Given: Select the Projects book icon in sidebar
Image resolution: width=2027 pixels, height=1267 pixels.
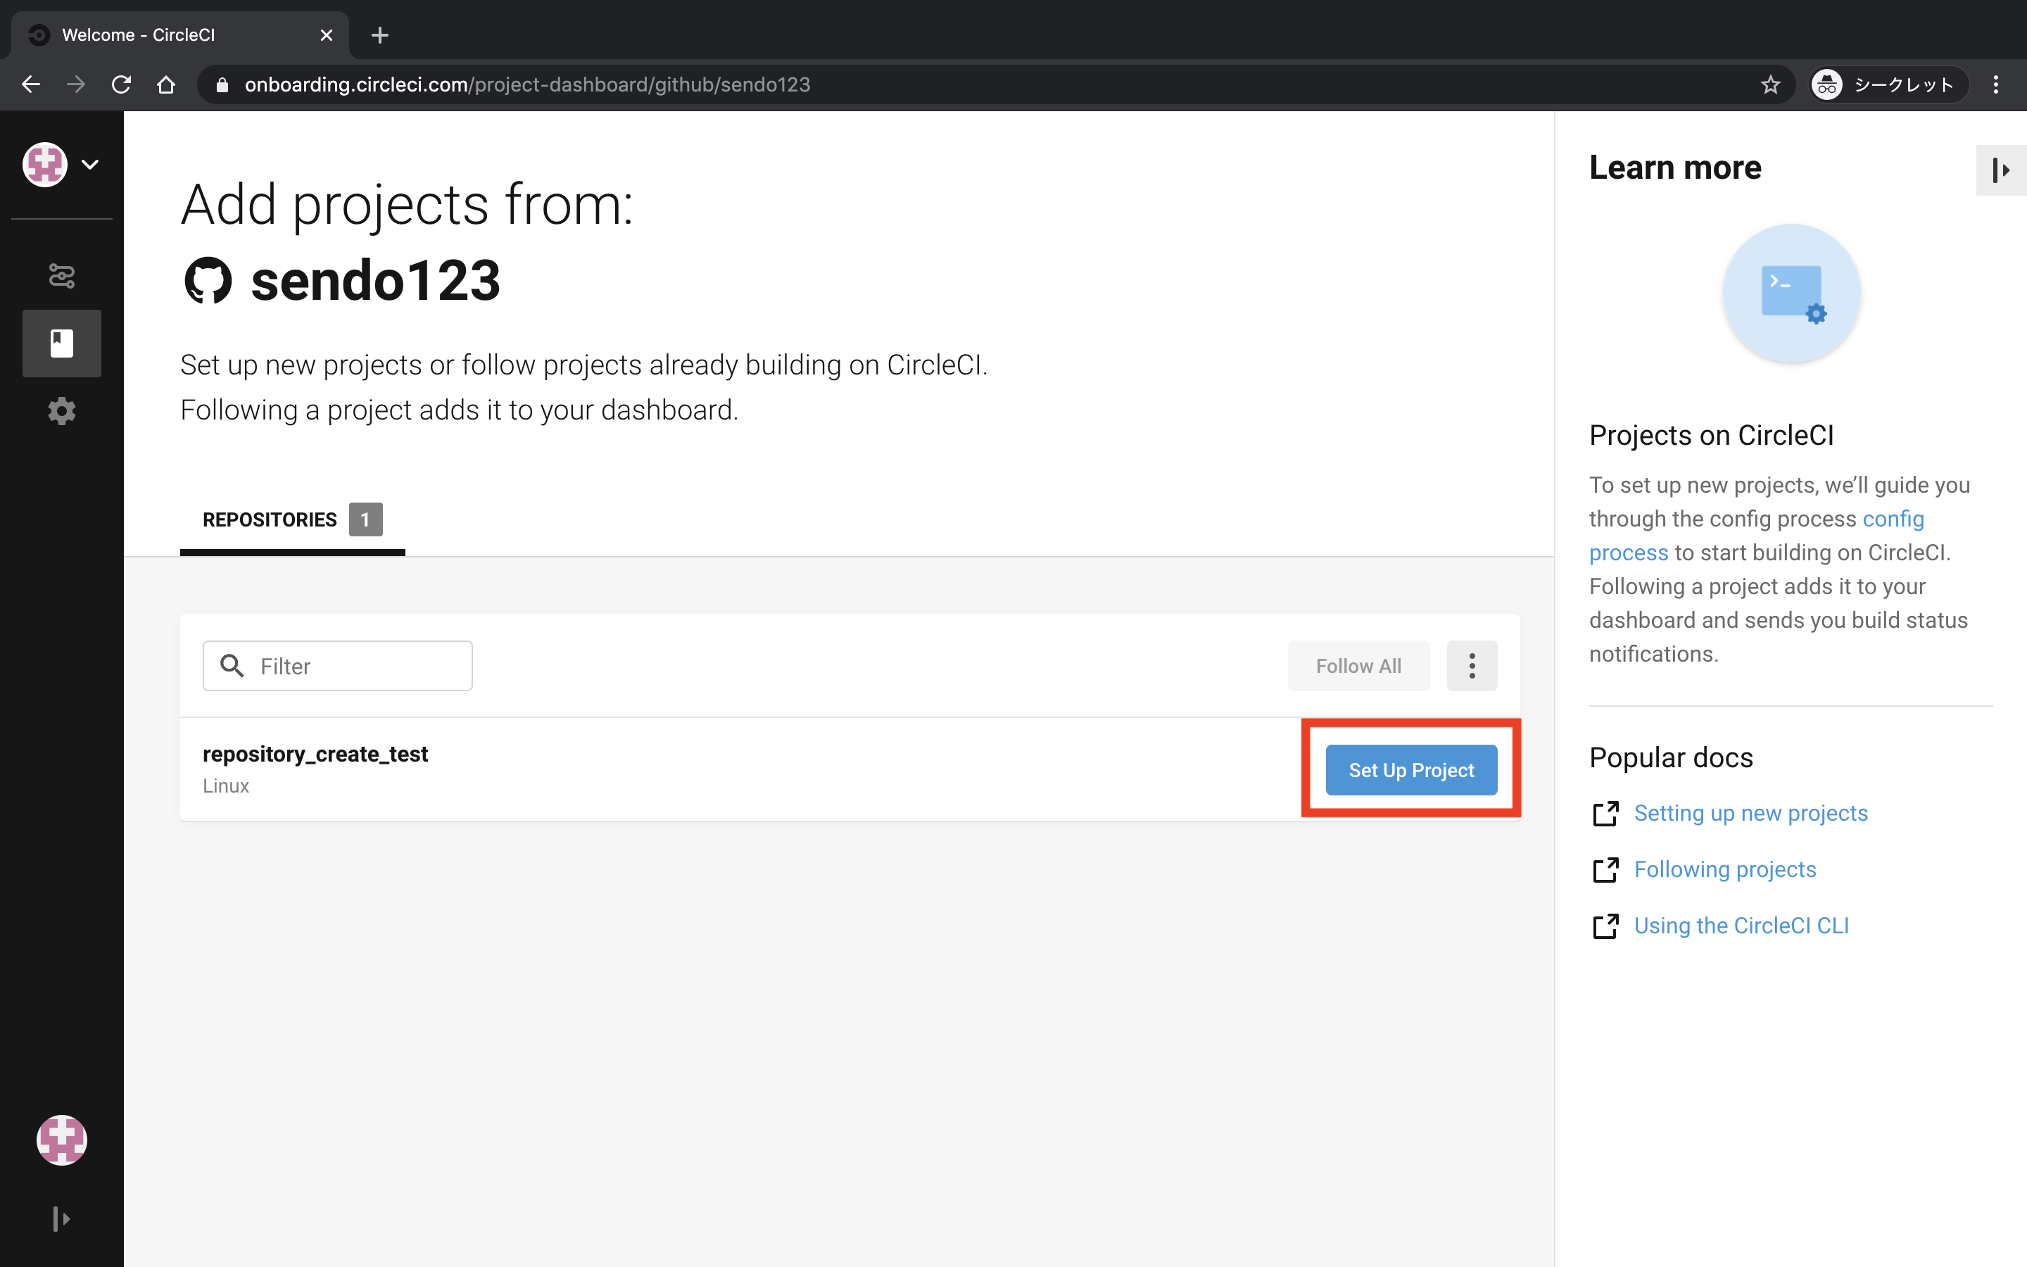Looking at the screenshot, I should (x=61, y=343).
